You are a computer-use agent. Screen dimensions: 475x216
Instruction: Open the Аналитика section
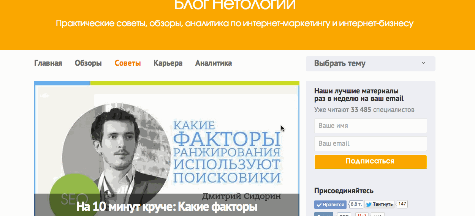tap(214, 63)
